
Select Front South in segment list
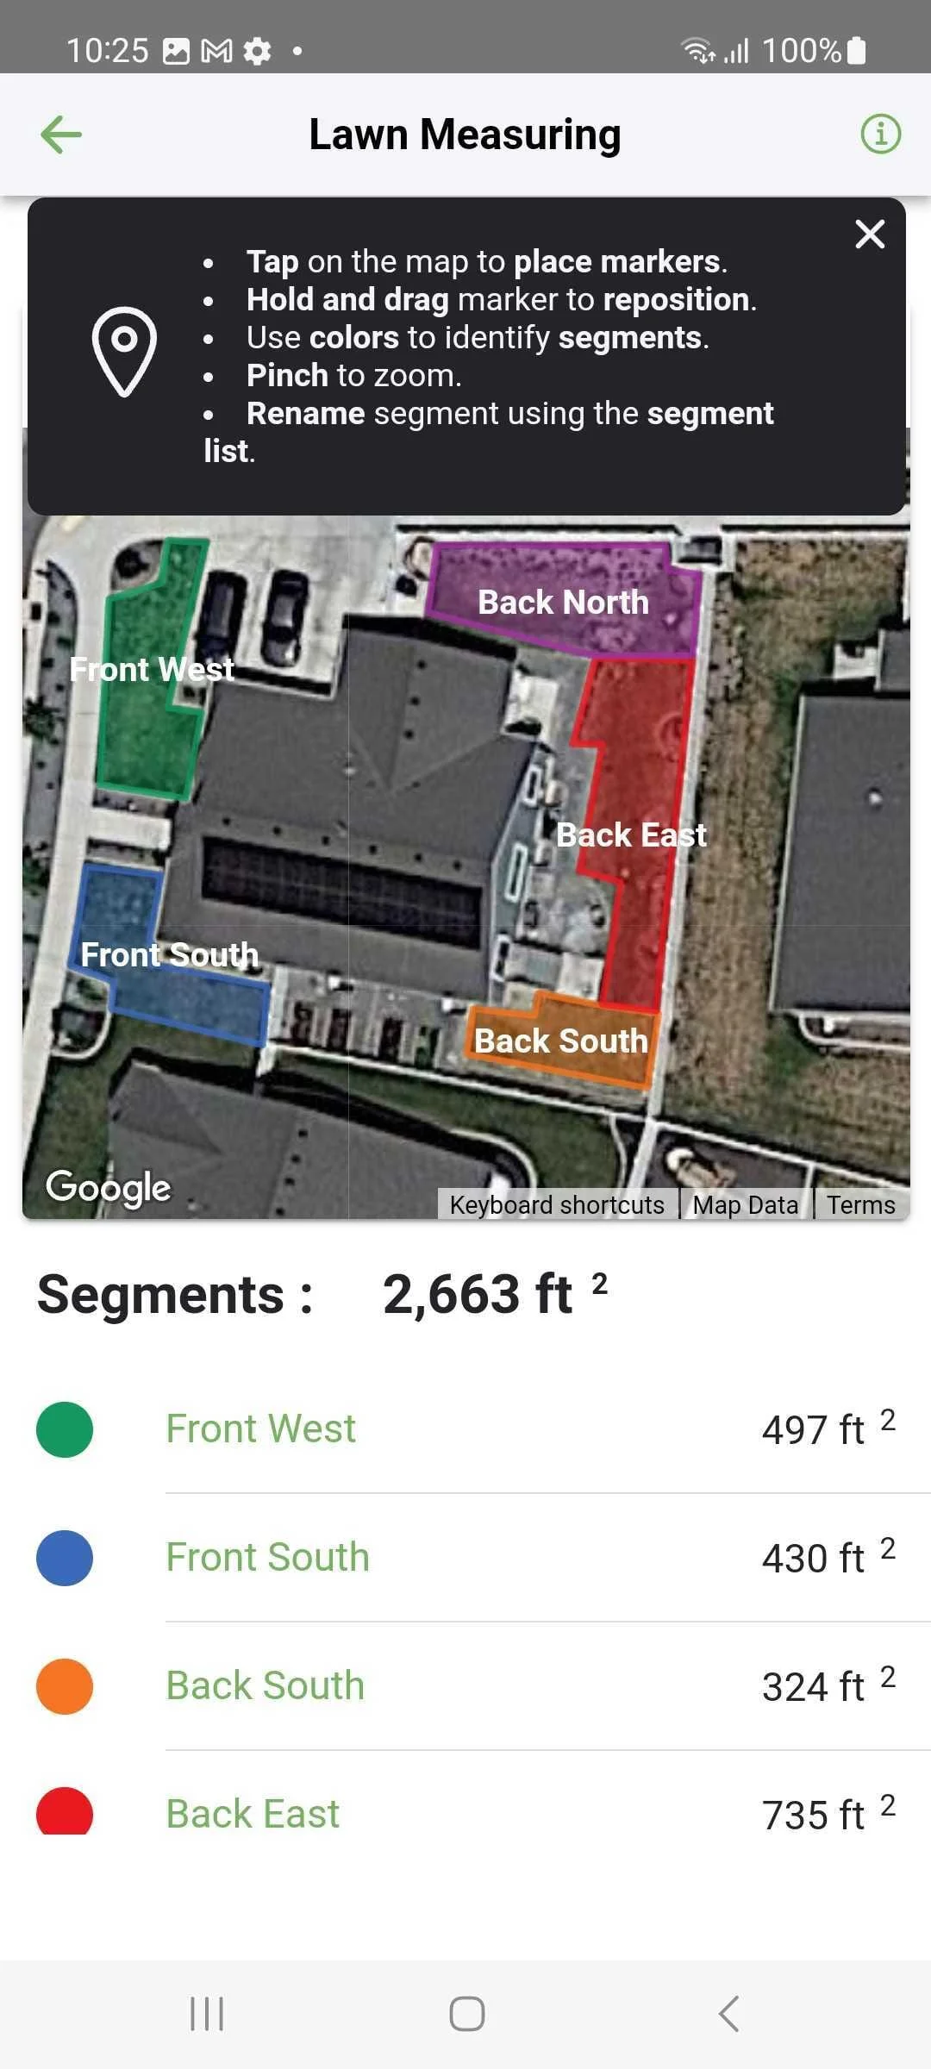(267, 1558)
